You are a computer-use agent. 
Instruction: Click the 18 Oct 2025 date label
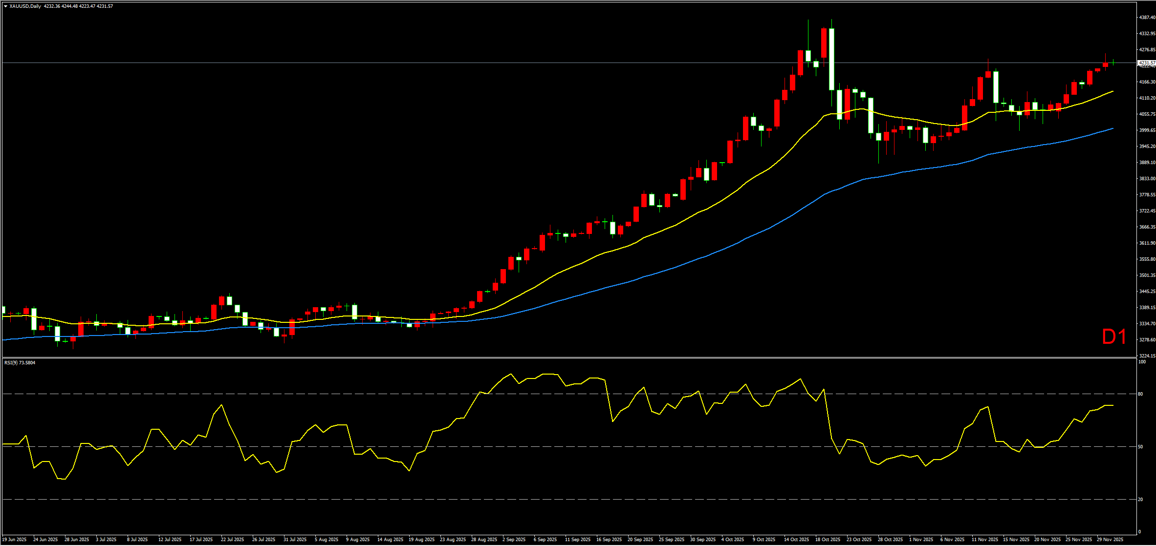[x=828, y=540]
